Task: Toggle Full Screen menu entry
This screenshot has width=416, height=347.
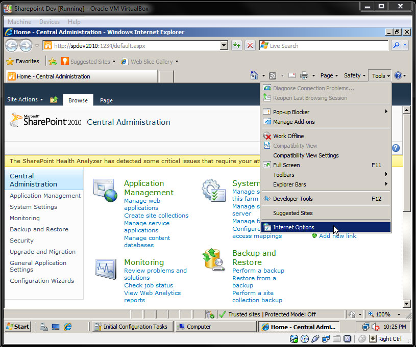Action: (326, 165)
